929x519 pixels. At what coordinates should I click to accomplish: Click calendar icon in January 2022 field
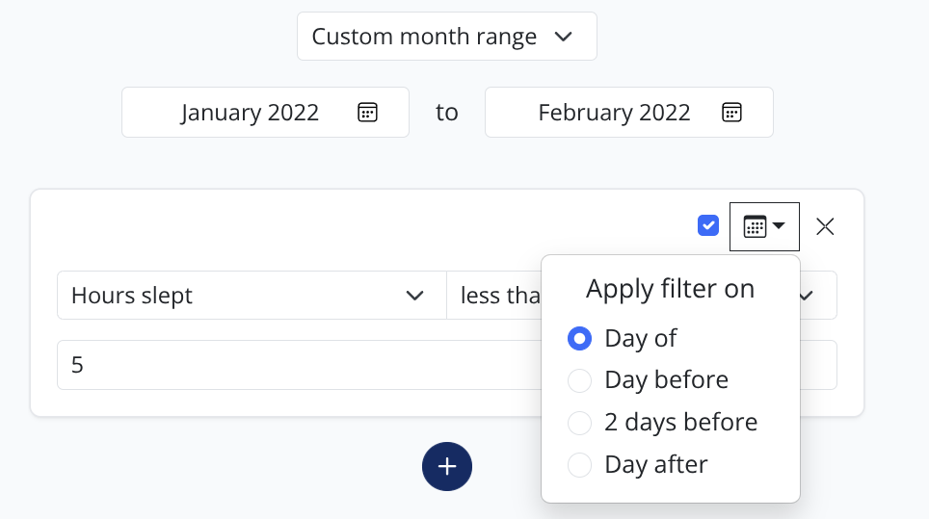tap(367, 112)
